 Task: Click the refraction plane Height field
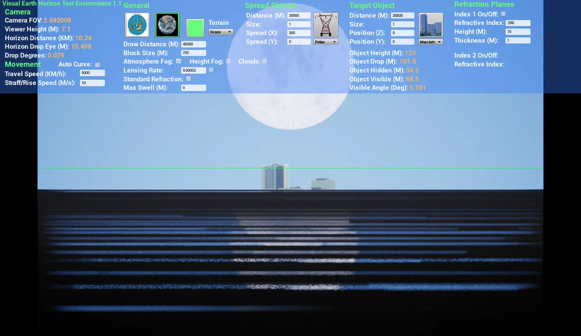click(x=518, y=32)
